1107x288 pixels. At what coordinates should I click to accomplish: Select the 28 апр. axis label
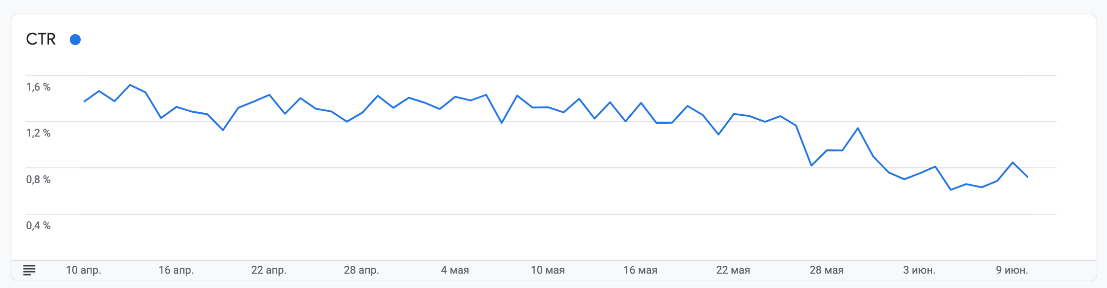pos(361,270)
